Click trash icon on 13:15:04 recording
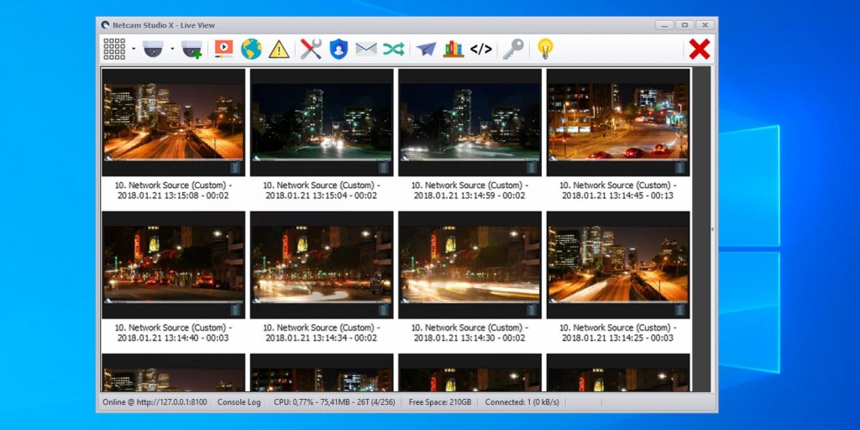Viewport: 860px width, 430px height. click(383, 167)
